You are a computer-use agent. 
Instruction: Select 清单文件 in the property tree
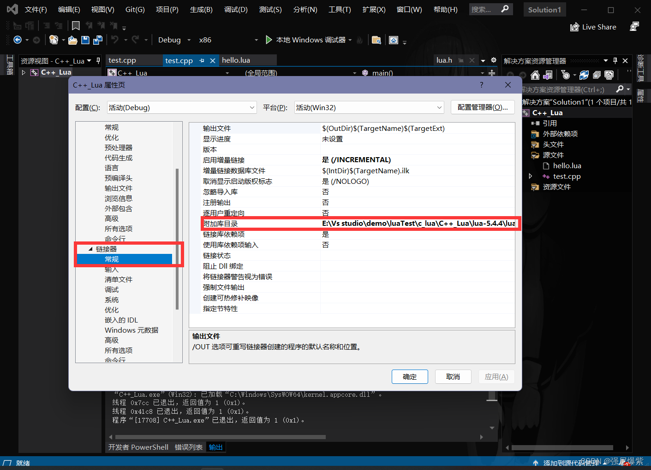coord(119,279)
